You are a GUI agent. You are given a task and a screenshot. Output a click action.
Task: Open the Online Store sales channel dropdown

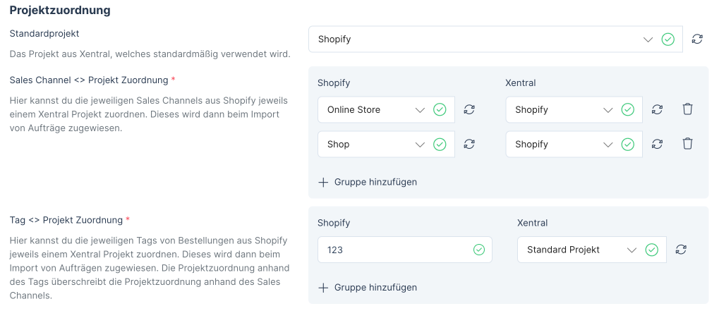420,110
